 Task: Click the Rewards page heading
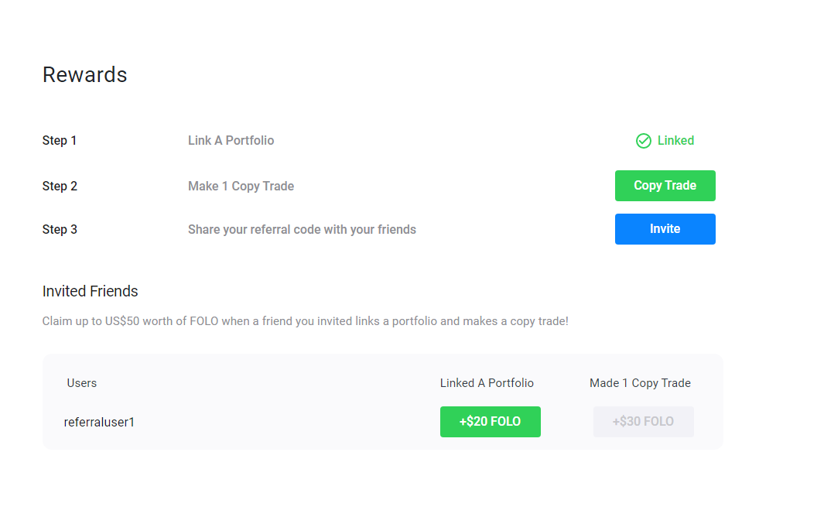click(x=84, y=74)
